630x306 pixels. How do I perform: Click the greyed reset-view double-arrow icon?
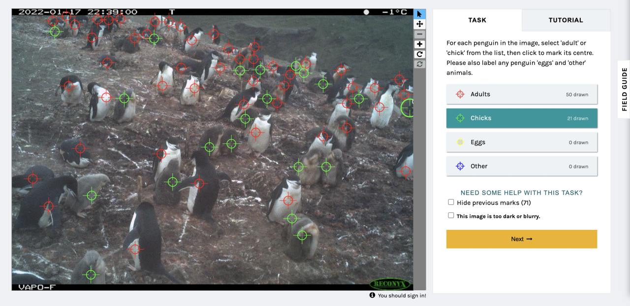(x=419, y=64)
